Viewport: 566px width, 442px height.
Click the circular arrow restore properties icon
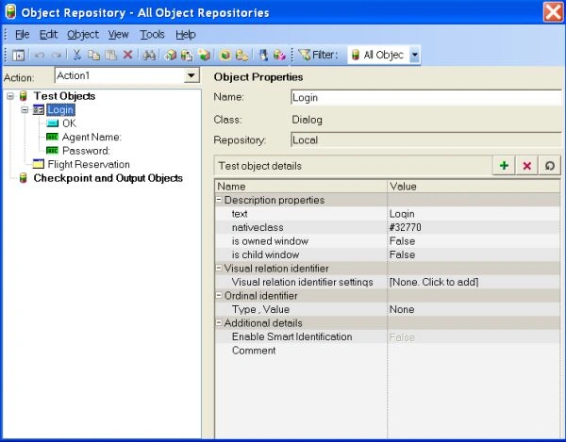coord(550,166)
